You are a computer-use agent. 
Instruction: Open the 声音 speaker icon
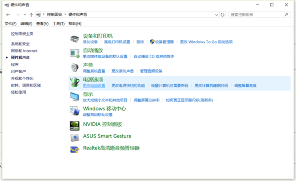[74, 68]
